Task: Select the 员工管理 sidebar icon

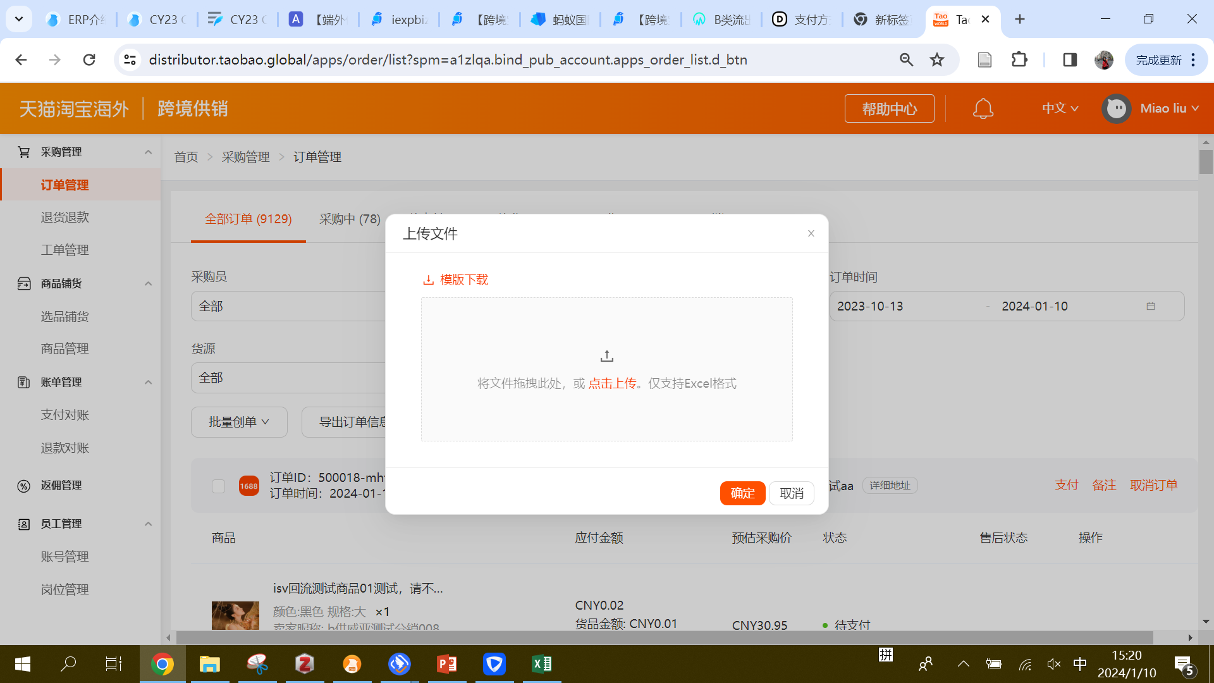Action: pos(23,524)
